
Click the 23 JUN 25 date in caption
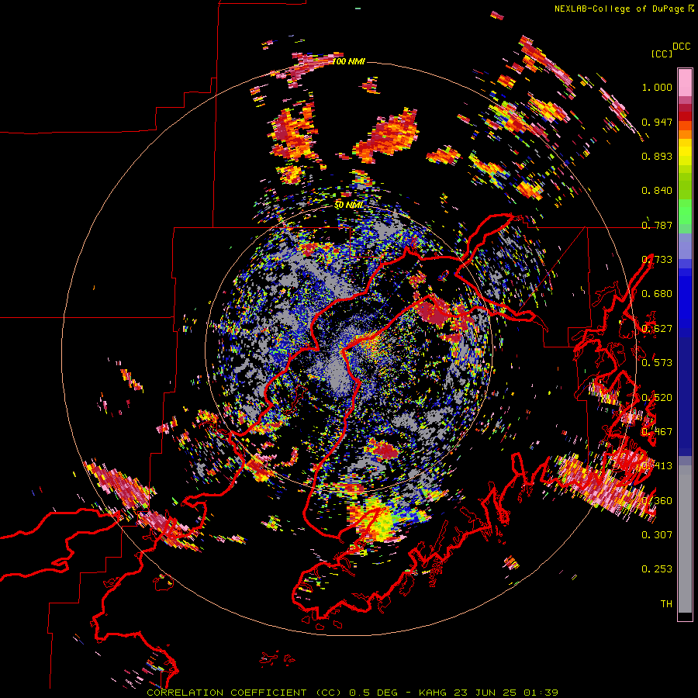click(x=485, y=693)
